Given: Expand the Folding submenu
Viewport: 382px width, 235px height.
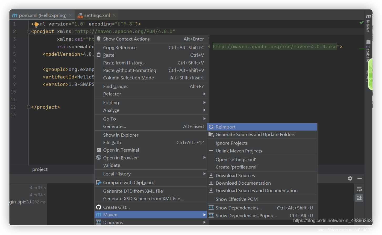Looking at the screenshot, I should [x=151, y=103].
